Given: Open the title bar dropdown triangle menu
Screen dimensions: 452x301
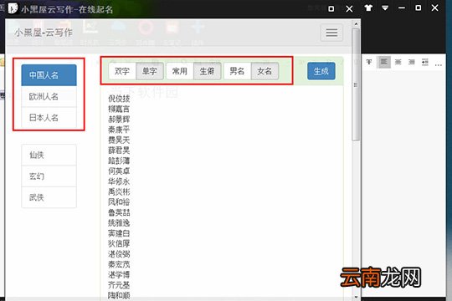Looking at the screenshot, I should (x=385, y=8).
